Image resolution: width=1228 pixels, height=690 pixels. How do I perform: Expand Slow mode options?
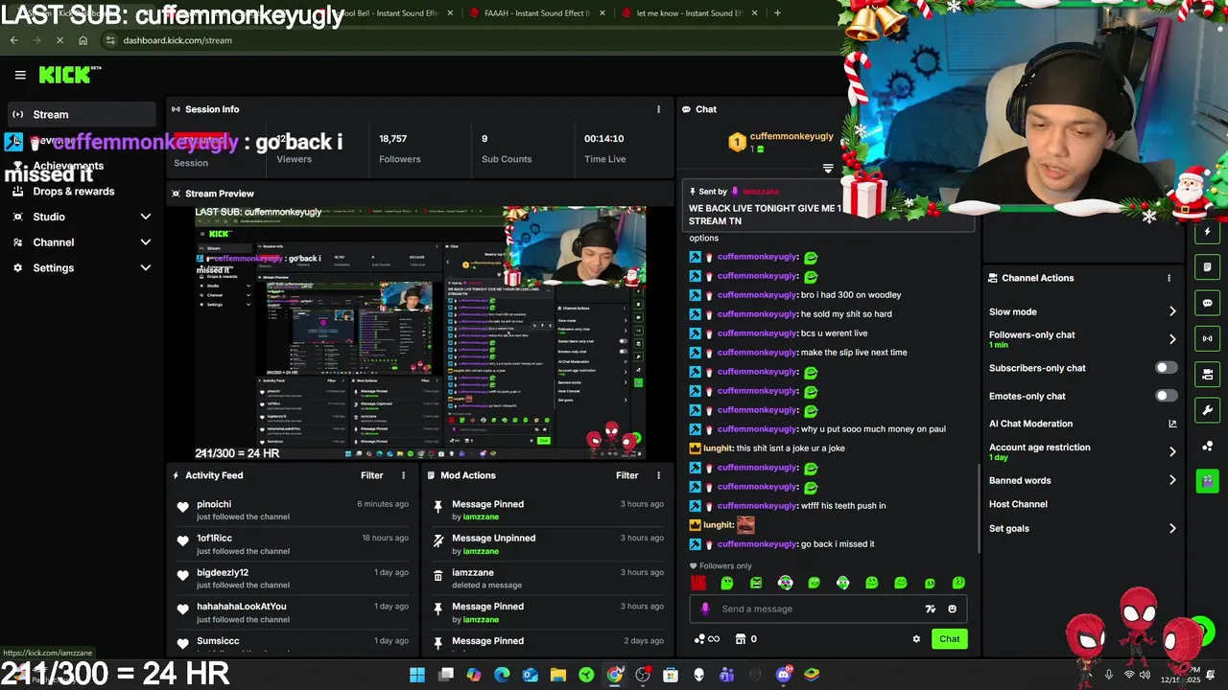pyautogui.click(x=1171, y=311)
